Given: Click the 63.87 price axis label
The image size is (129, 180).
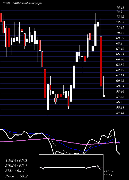Looking at the screenshot, I should click(x=120, y=65).
